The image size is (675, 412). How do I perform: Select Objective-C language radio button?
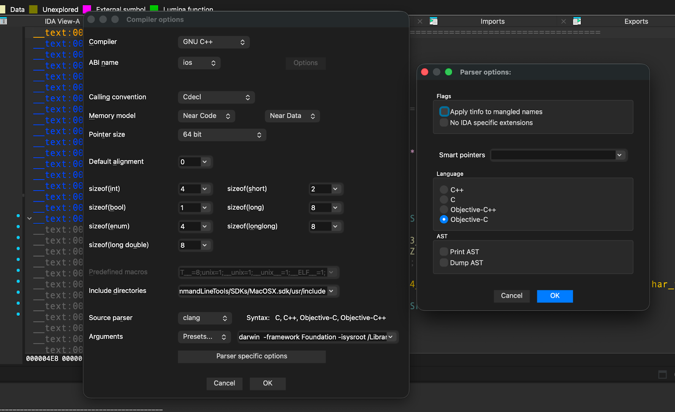click(444, 219)
